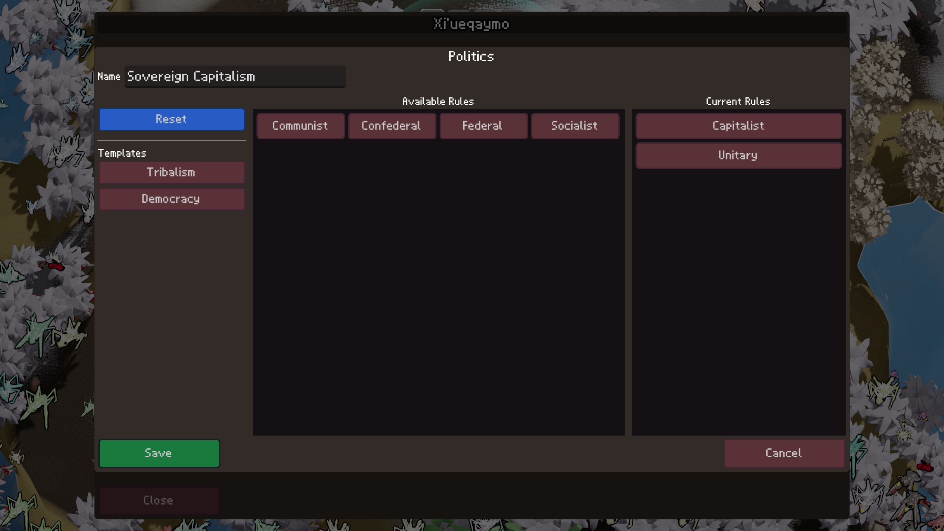Click the Templates label
Screen dimensions: 944x531
point(122,153)
